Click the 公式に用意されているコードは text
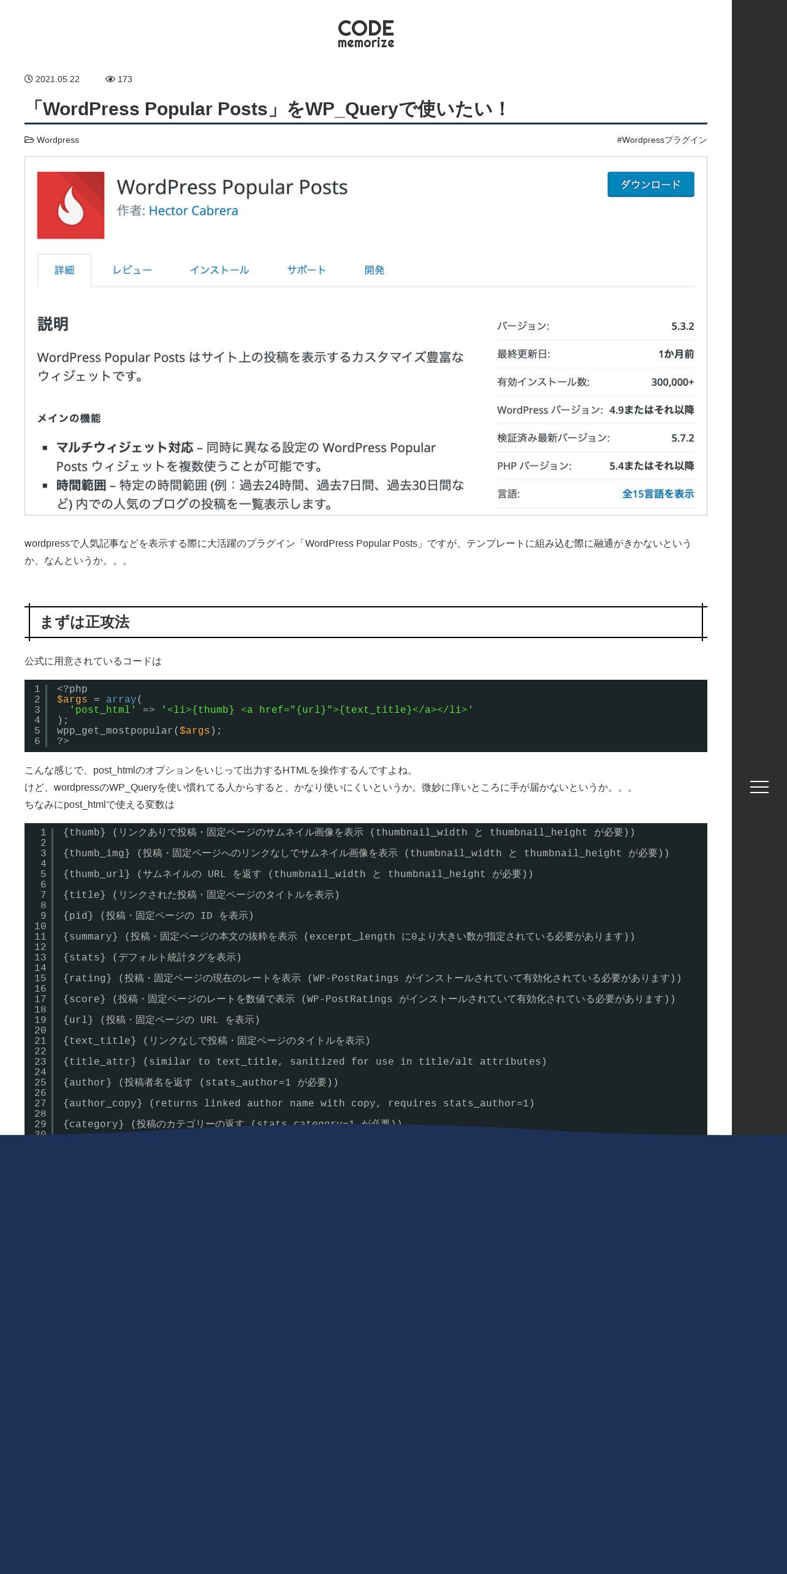Image resolution: width=787 pixels, height=1574 pixels. (93, 661)
